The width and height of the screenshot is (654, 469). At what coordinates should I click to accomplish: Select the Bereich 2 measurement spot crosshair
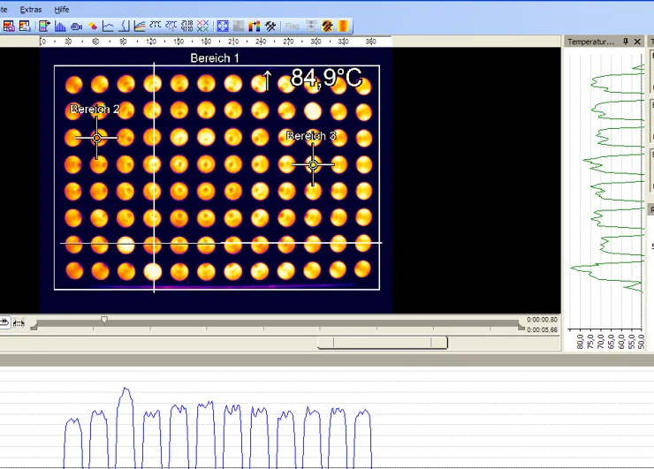(x=96, y=138)
